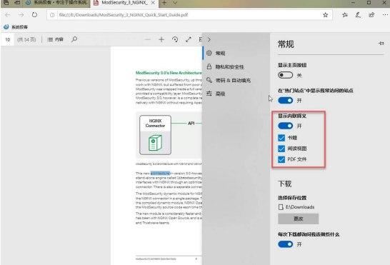Open PDF search magnifier tool

[74, 39]
